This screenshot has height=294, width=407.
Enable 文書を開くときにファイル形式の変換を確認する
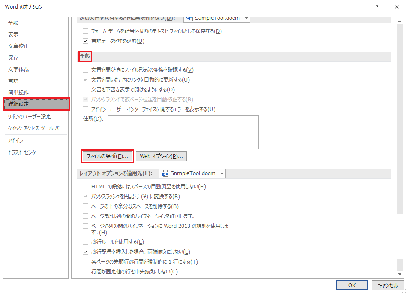[85, 70]
